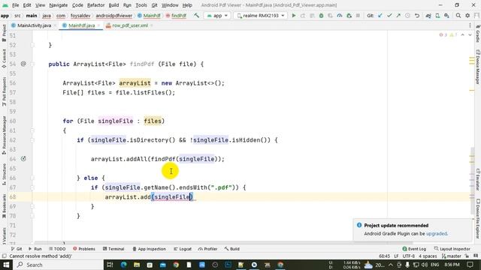Image resolution: width=481 pixels, height=270 pixels.
Task: Toggle the read-only lock icon in status bar
Action: point(467,256)
